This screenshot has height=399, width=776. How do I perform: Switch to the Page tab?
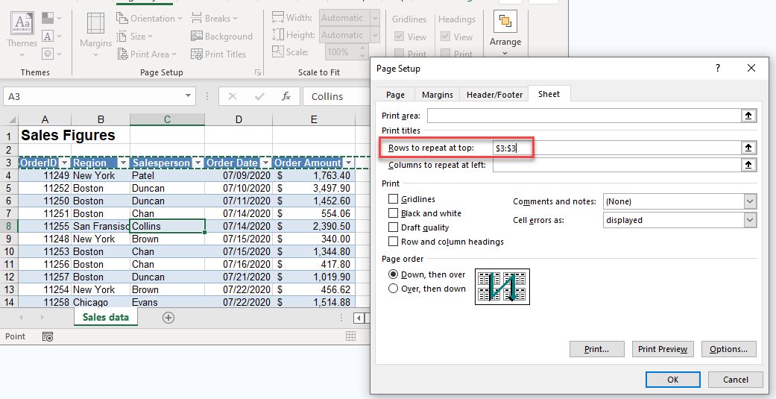coord(395,95)
